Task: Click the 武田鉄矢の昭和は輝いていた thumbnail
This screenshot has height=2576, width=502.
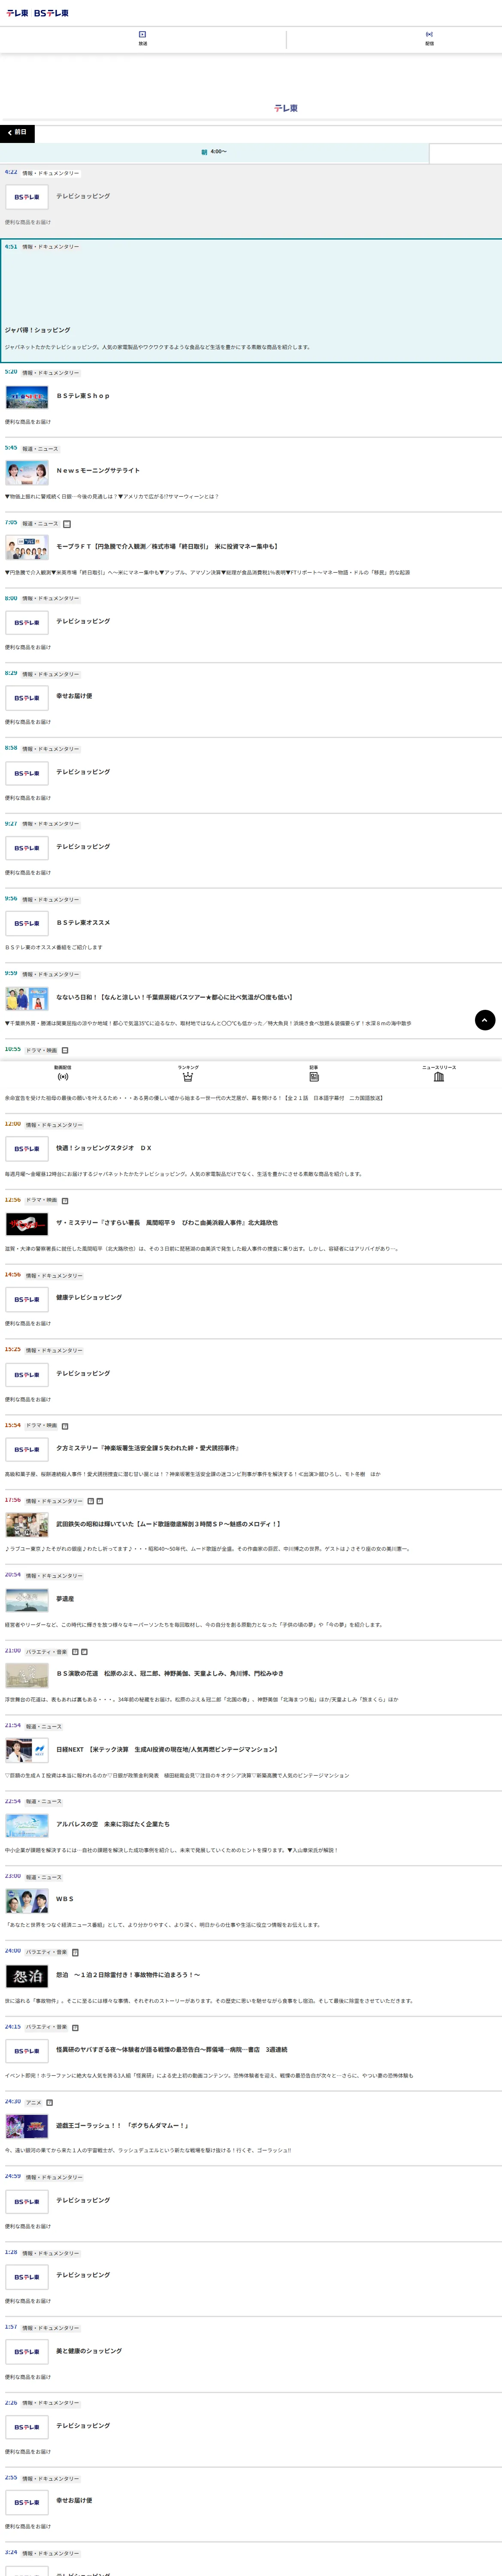Action: tap(27, 1525)
